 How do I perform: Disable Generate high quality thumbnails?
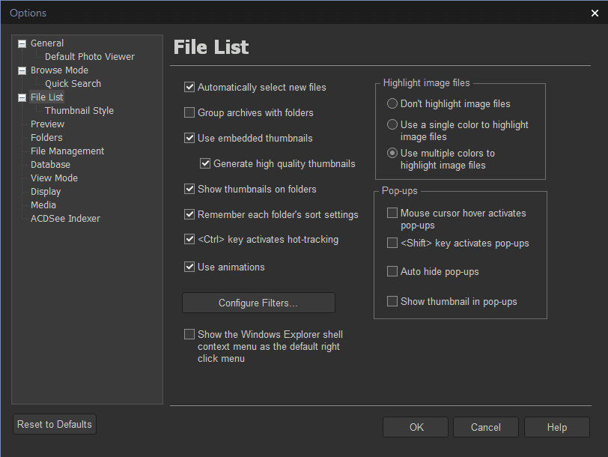pos(205,163)
